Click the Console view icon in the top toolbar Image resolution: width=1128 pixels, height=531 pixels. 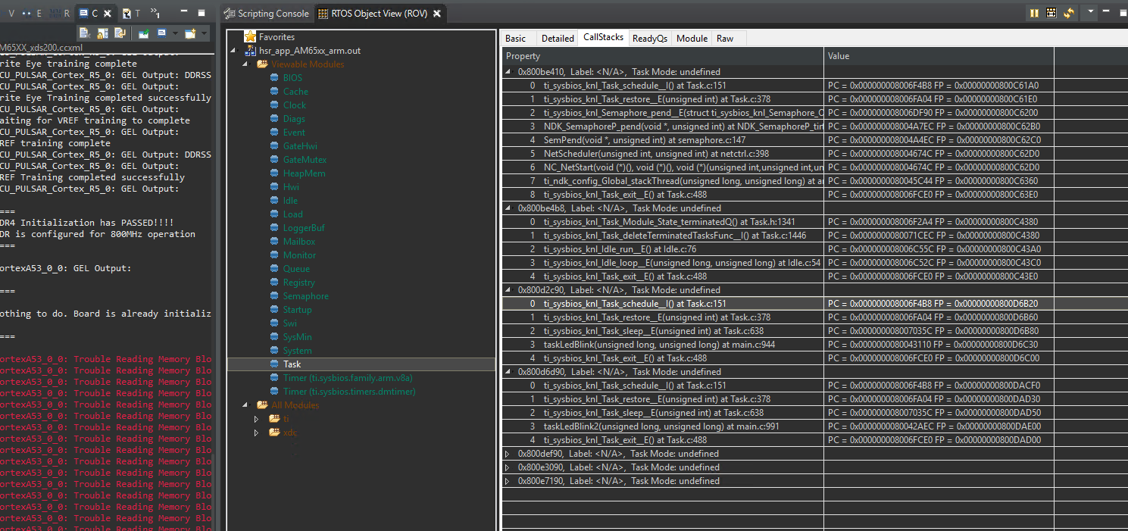click(x=83, y=13)
